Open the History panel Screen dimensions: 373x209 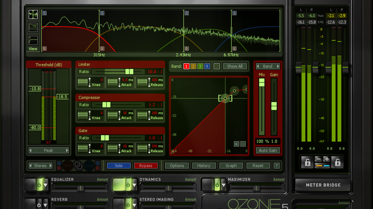coord(204,166)
